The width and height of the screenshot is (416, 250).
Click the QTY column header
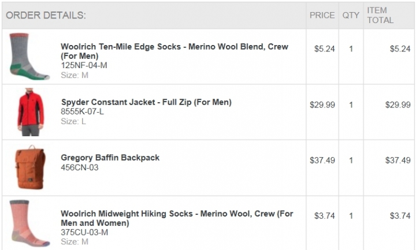pos(351,16)
